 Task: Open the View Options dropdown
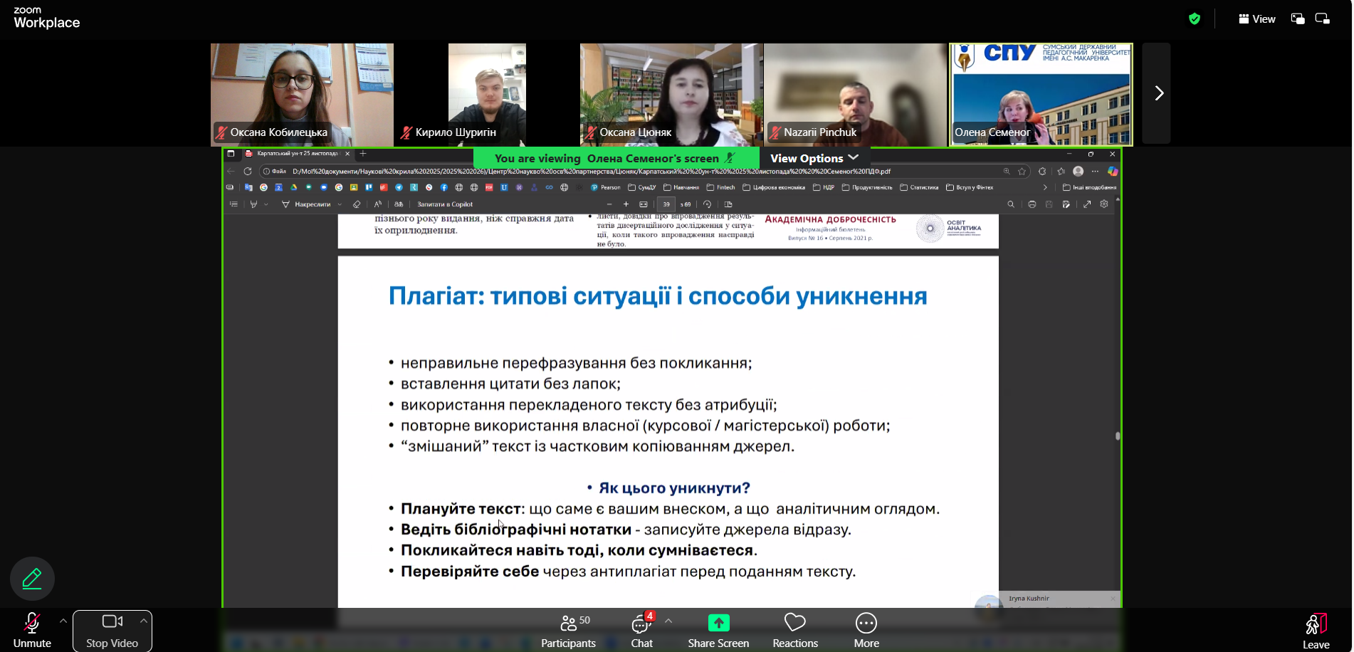(x=814, y=158)
